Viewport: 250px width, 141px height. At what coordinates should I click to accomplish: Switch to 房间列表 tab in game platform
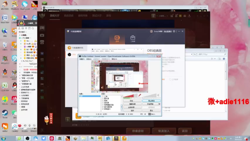click(83, 15)
